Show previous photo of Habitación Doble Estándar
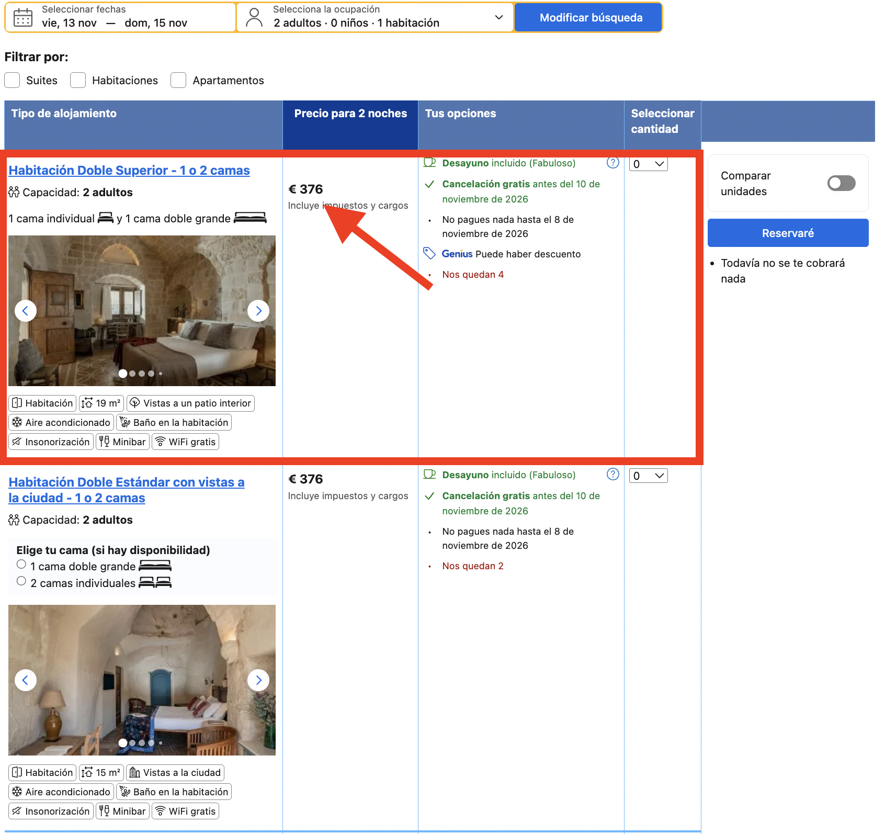 coord(26,680)
